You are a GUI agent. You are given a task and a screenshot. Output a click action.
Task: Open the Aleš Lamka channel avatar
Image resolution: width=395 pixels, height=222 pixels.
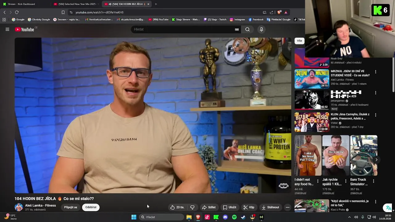coord(19,207)
